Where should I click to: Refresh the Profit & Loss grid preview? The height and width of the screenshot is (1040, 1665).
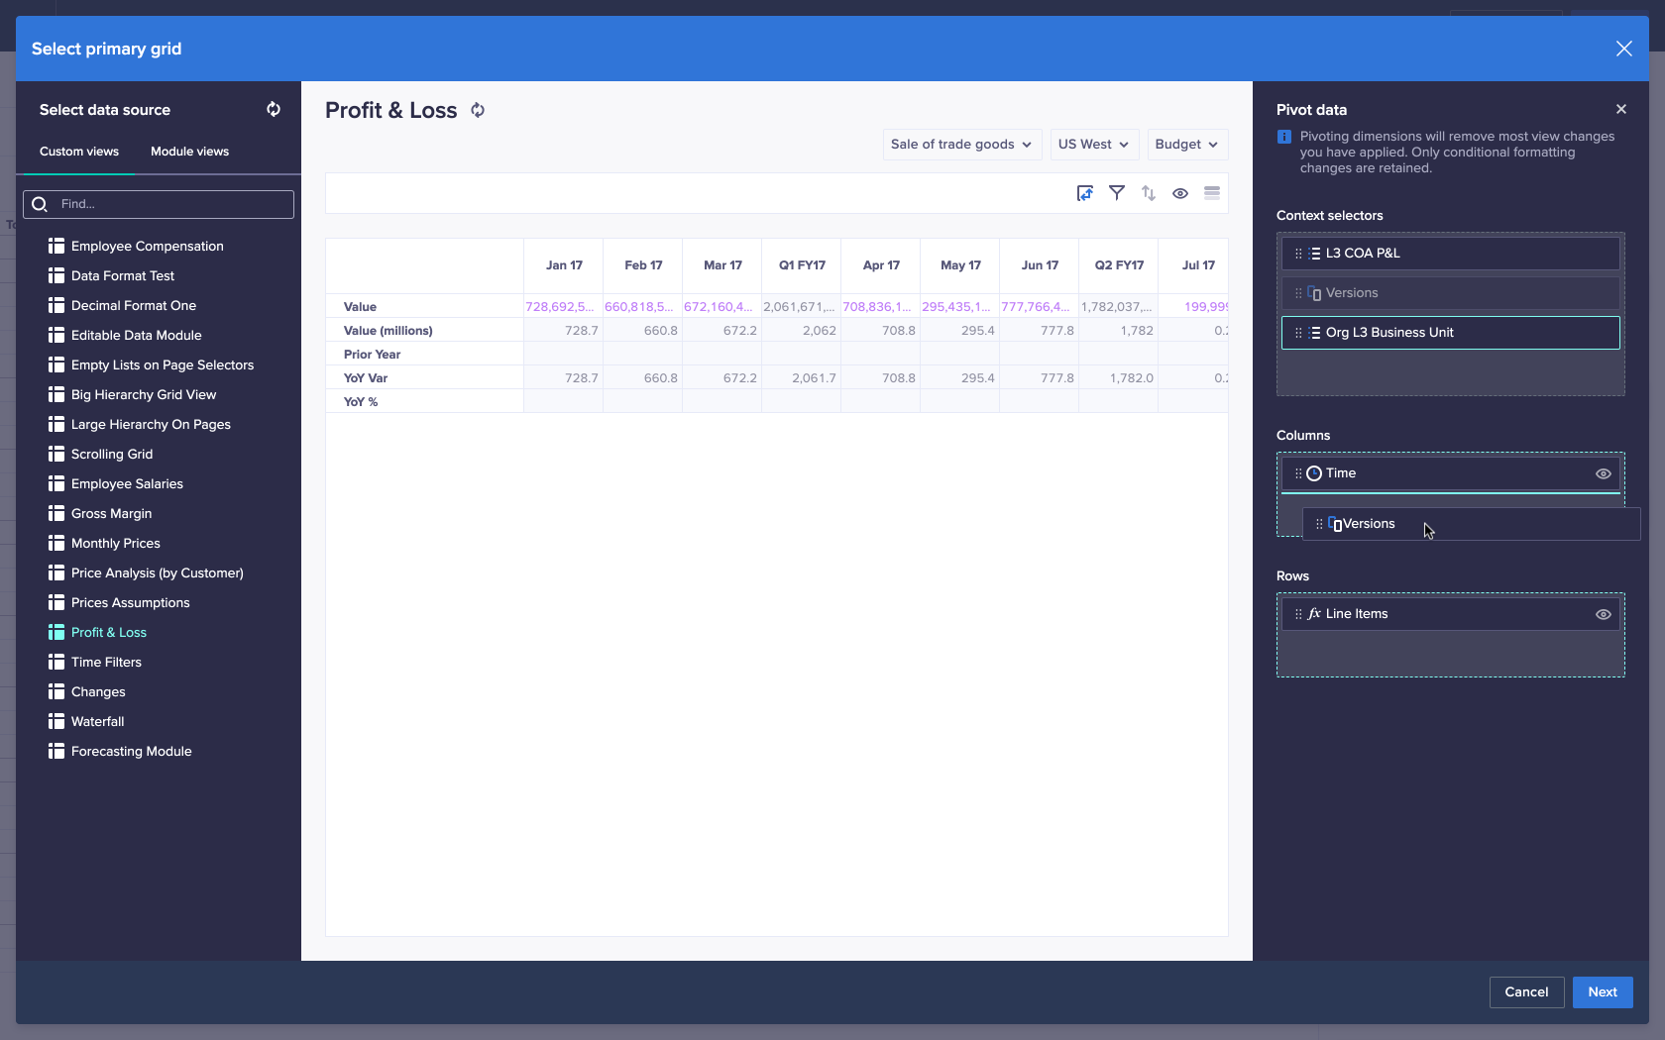click(477, 110)
